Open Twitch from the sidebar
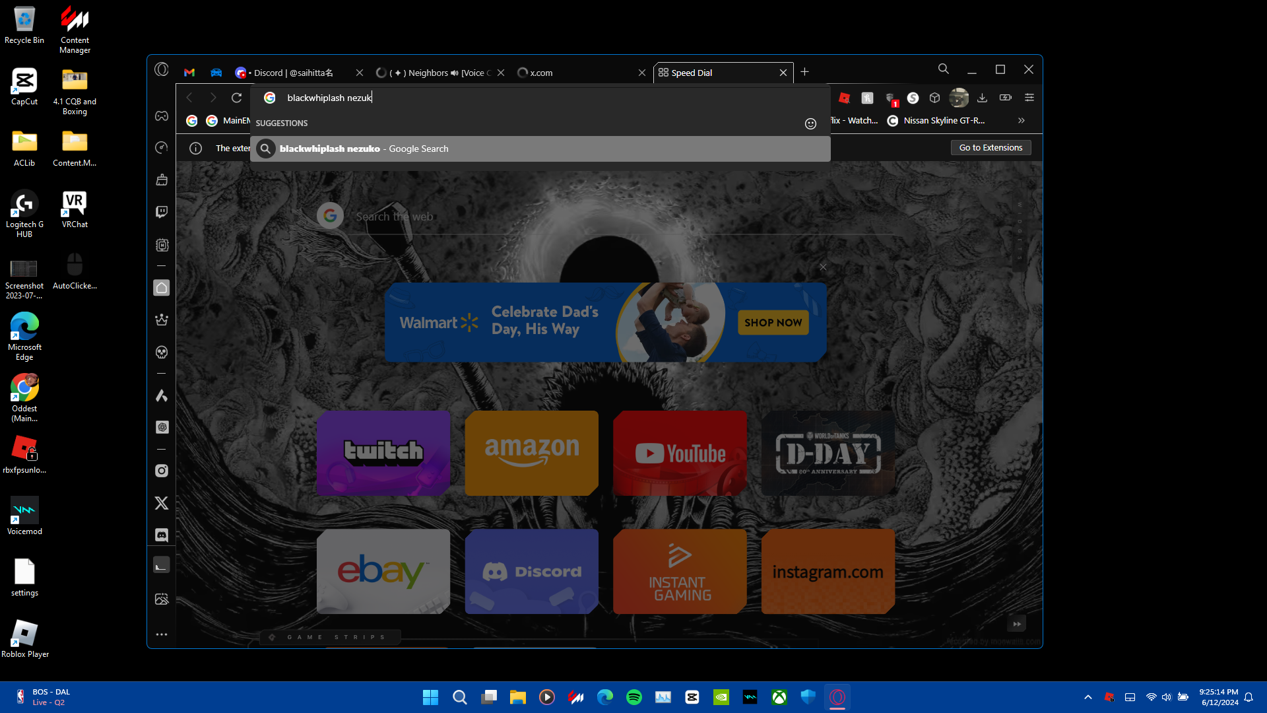 [x=162, y=212]
